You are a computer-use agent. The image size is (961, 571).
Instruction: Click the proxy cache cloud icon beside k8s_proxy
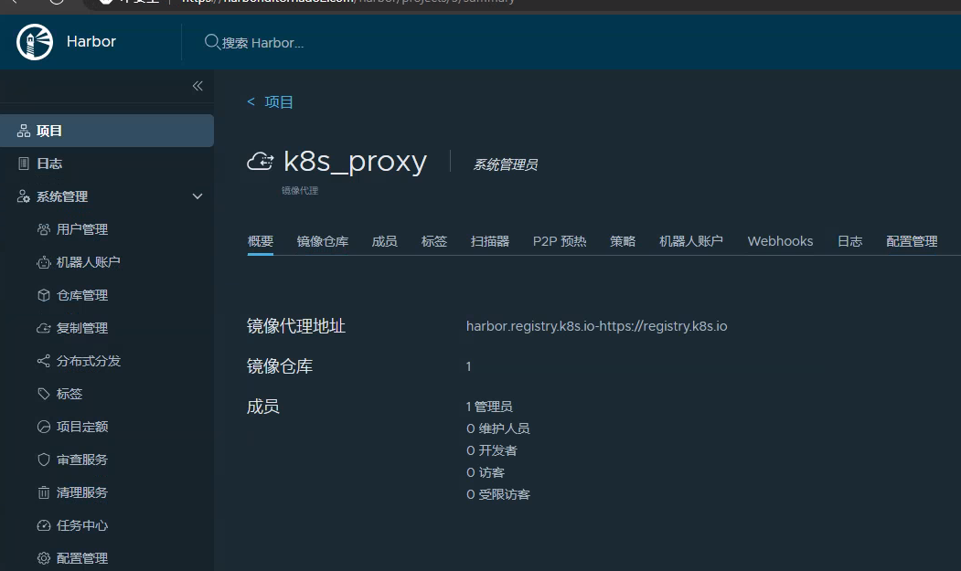pos(260,162)
